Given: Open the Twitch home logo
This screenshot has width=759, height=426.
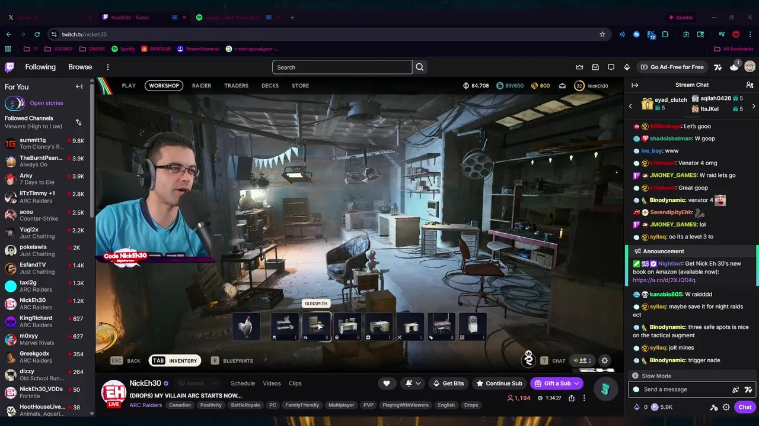Looking at the screenshot, I should tap(9, 67).
